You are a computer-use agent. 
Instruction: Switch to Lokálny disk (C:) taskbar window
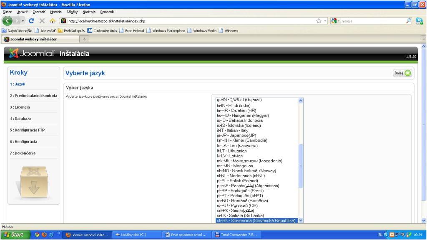click(137, 235)
